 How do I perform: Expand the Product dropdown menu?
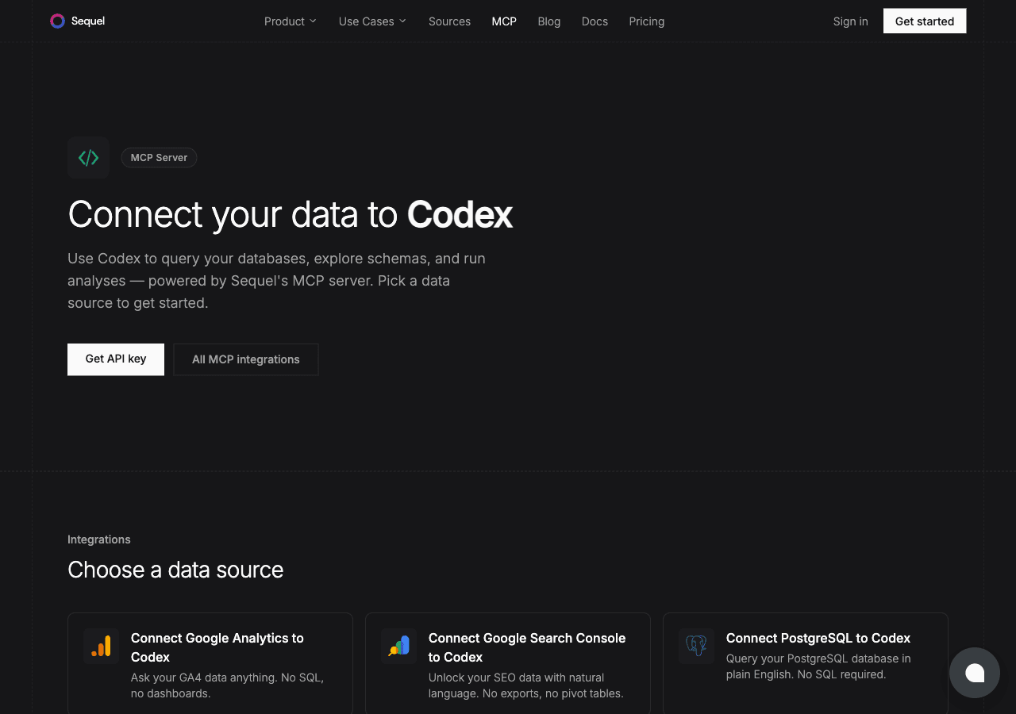tap(291, 21)
